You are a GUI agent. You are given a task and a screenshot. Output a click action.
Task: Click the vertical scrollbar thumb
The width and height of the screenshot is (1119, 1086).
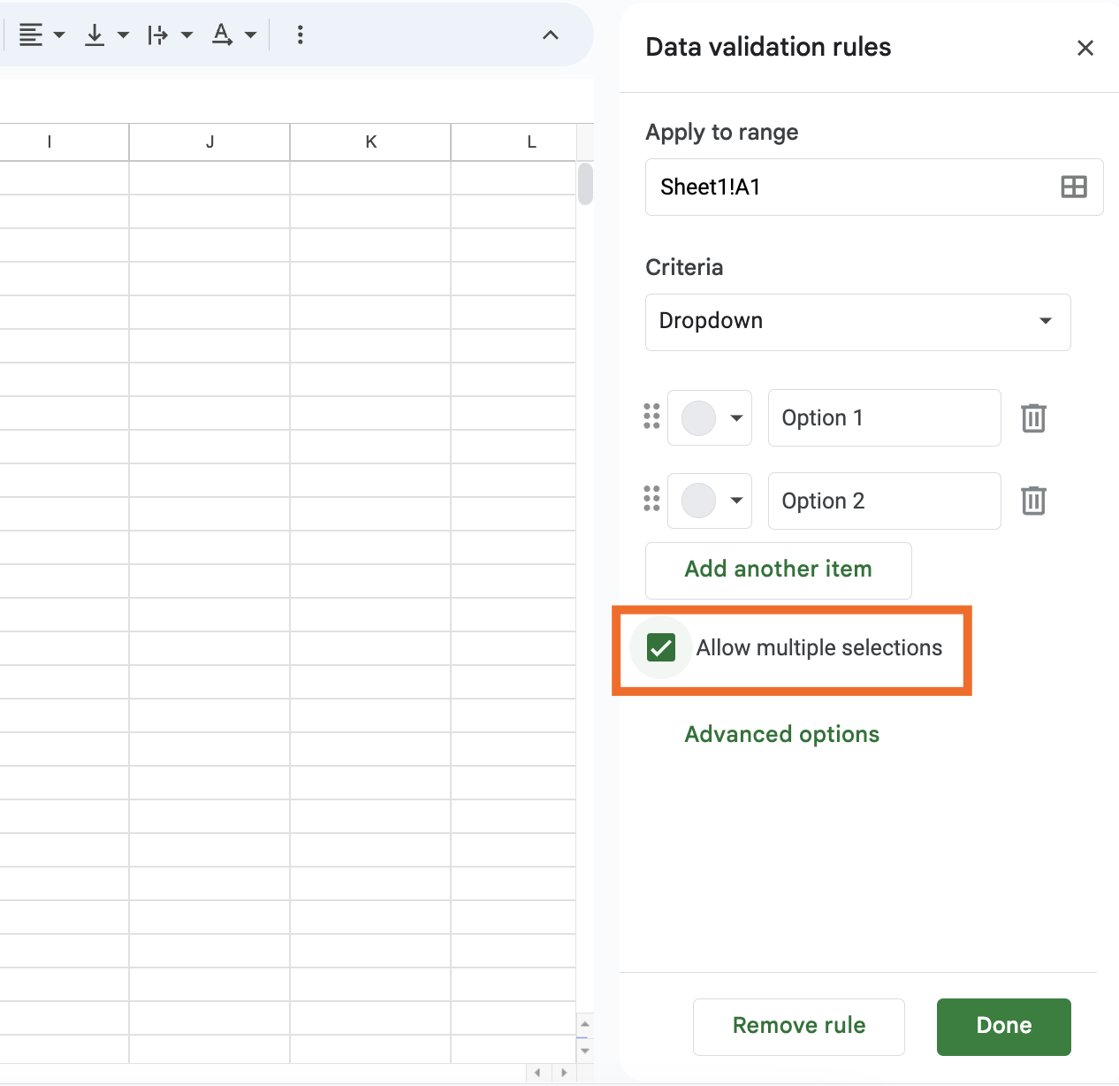point(585,183)
